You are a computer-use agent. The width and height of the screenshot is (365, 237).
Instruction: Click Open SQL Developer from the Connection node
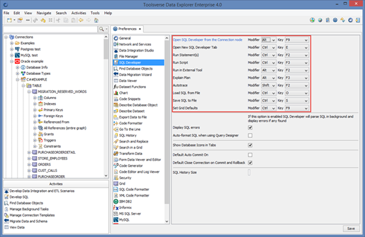(x=207, y=40)
